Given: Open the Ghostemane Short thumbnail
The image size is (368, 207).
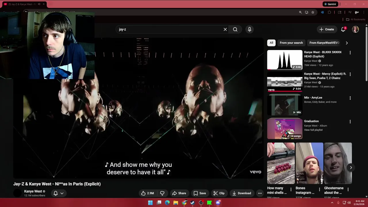Looking at the screenshot, I should 338,163.
